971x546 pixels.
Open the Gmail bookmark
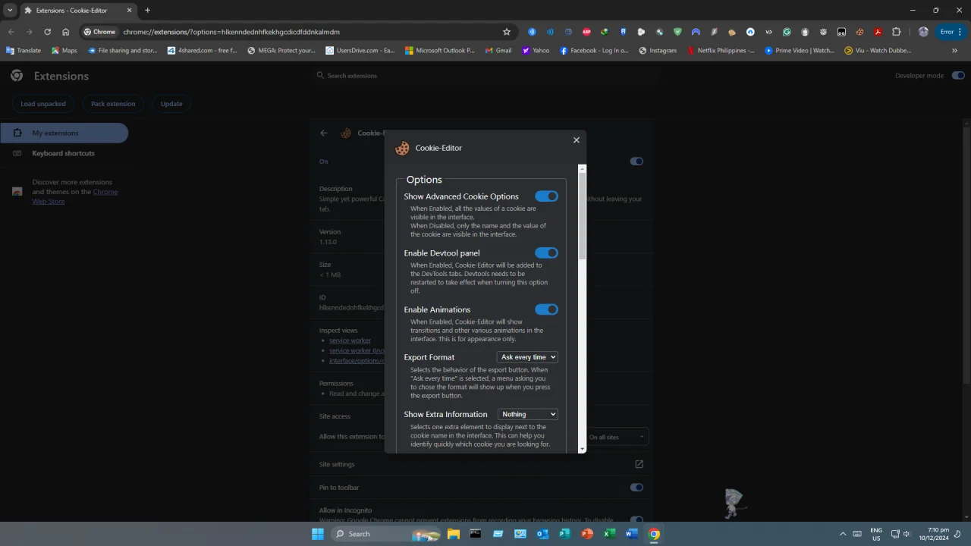coord(498,51)
